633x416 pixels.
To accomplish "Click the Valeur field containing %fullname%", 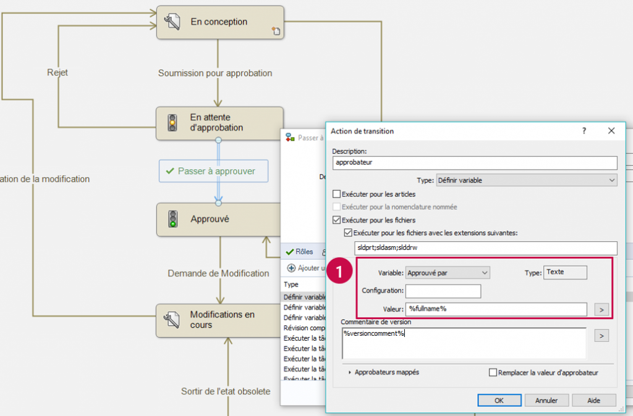I will 496,309.
